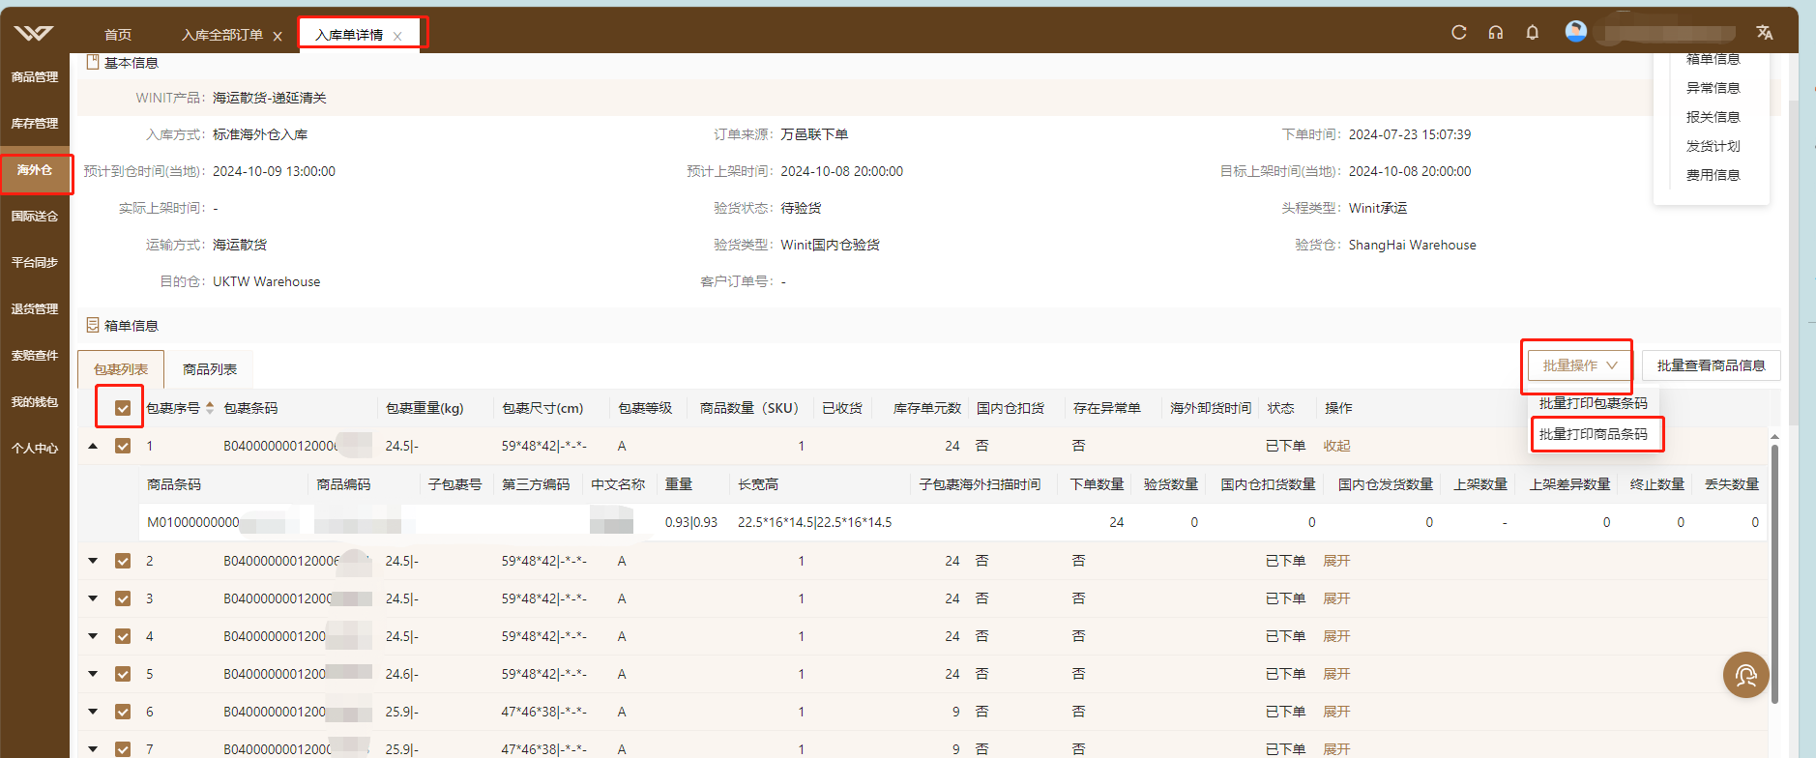
Task: Uncheck the checkbox for package 1
Action: (x=123, y=446)
